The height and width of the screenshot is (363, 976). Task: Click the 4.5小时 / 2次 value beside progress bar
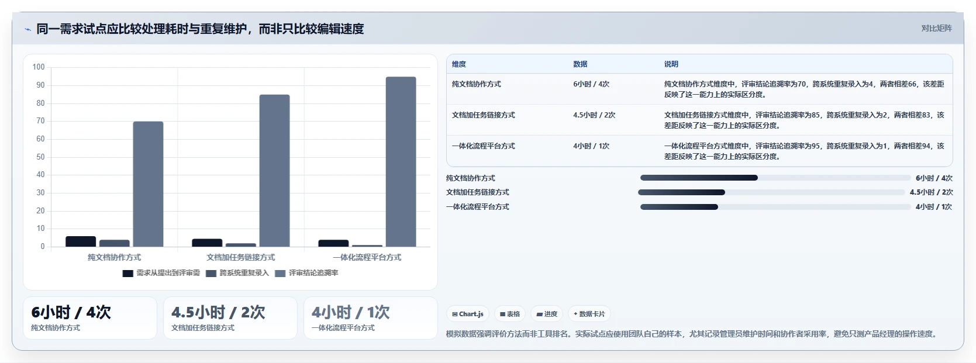click(931, 192)
